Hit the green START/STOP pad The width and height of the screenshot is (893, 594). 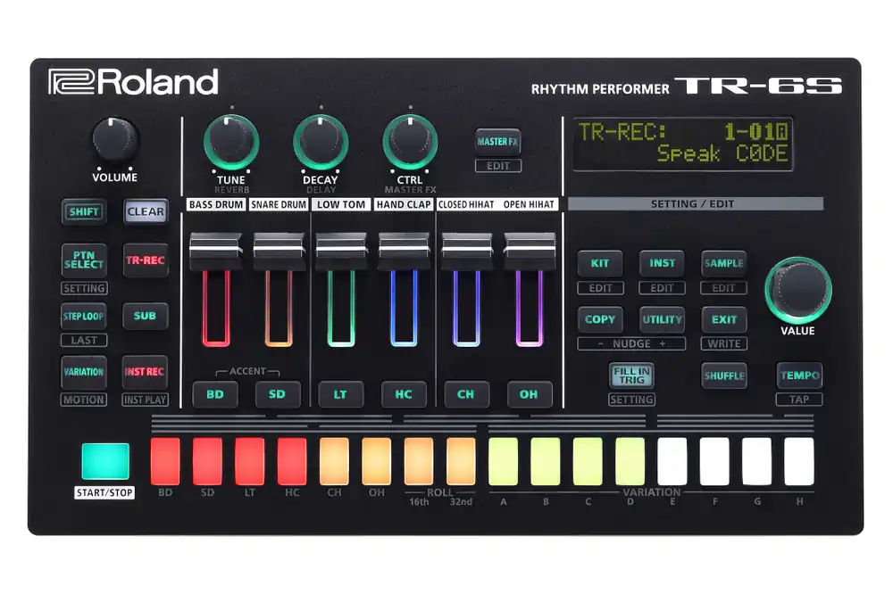pyautogui.click(x=105, y=461)
